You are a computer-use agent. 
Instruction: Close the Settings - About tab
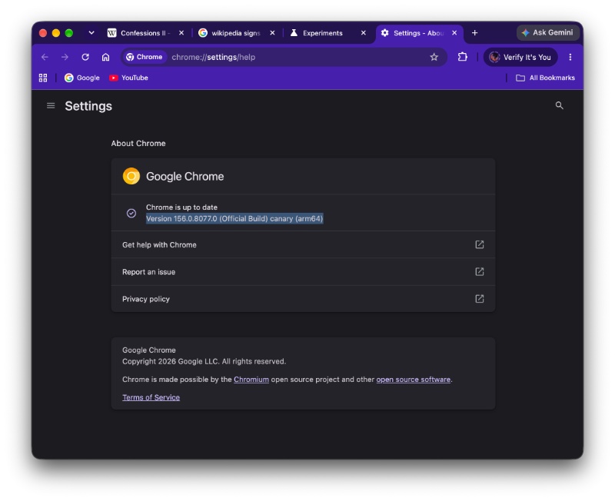tap(454, 33)
